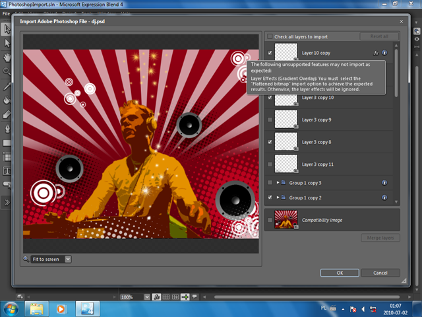Toggle show snap grid button
The height and width of the screenshot is (317, 422).
[x=166, y=297]
